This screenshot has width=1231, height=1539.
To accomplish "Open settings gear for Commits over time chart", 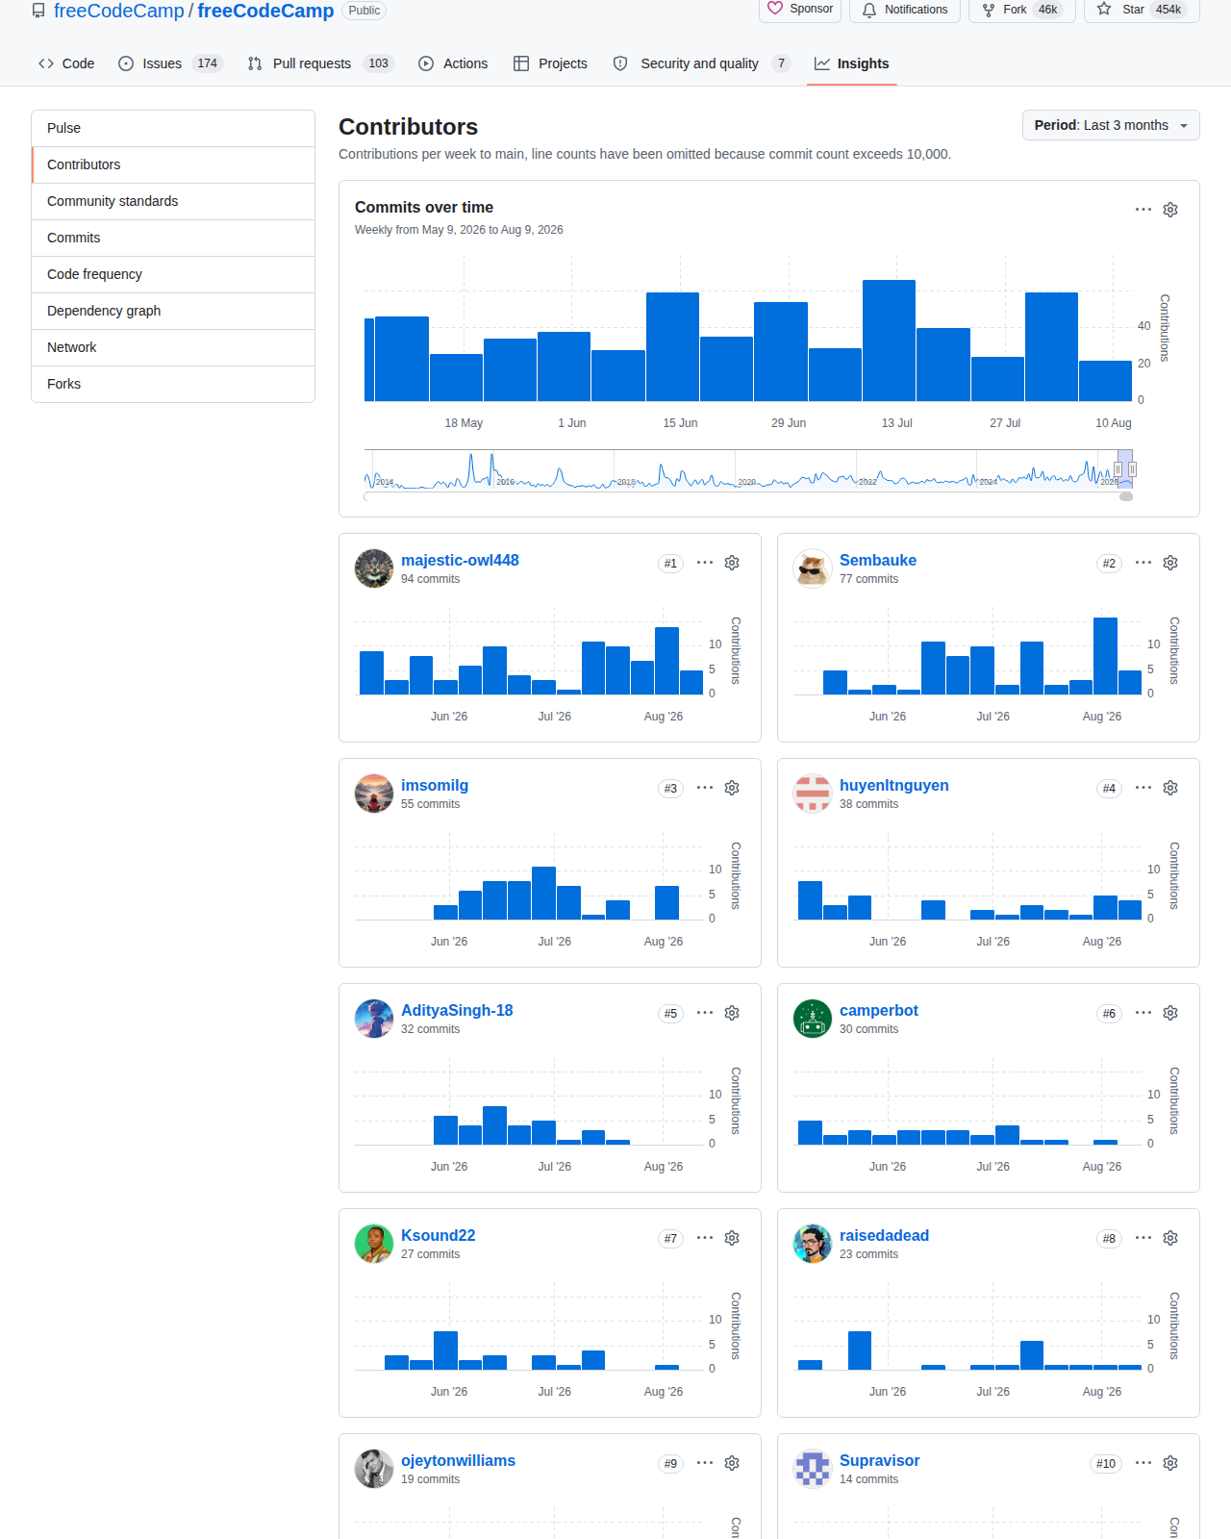I will click(x=1170, y=210).
